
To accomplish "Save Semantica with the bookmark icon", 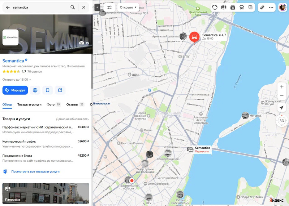I will coord(48,90).
